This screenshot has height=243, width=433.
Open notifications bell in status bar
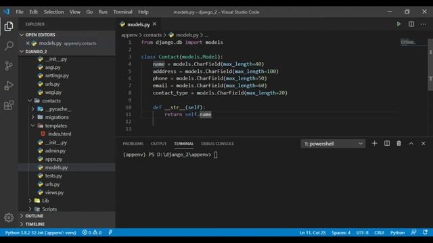[x=426, y=233]
